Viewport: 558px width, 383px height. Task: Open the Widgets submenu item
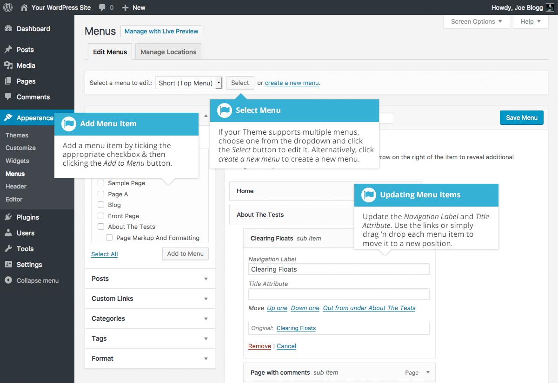17,161
